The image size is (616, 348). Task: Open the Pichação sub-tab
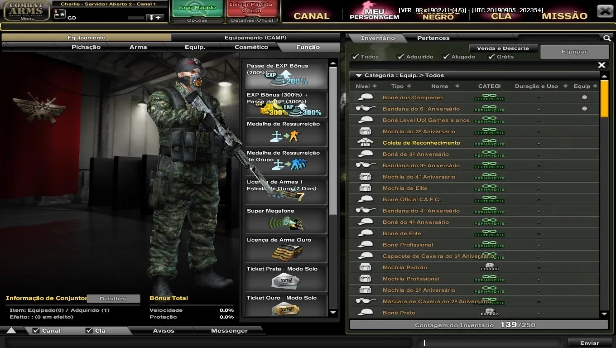pos(86,47)
